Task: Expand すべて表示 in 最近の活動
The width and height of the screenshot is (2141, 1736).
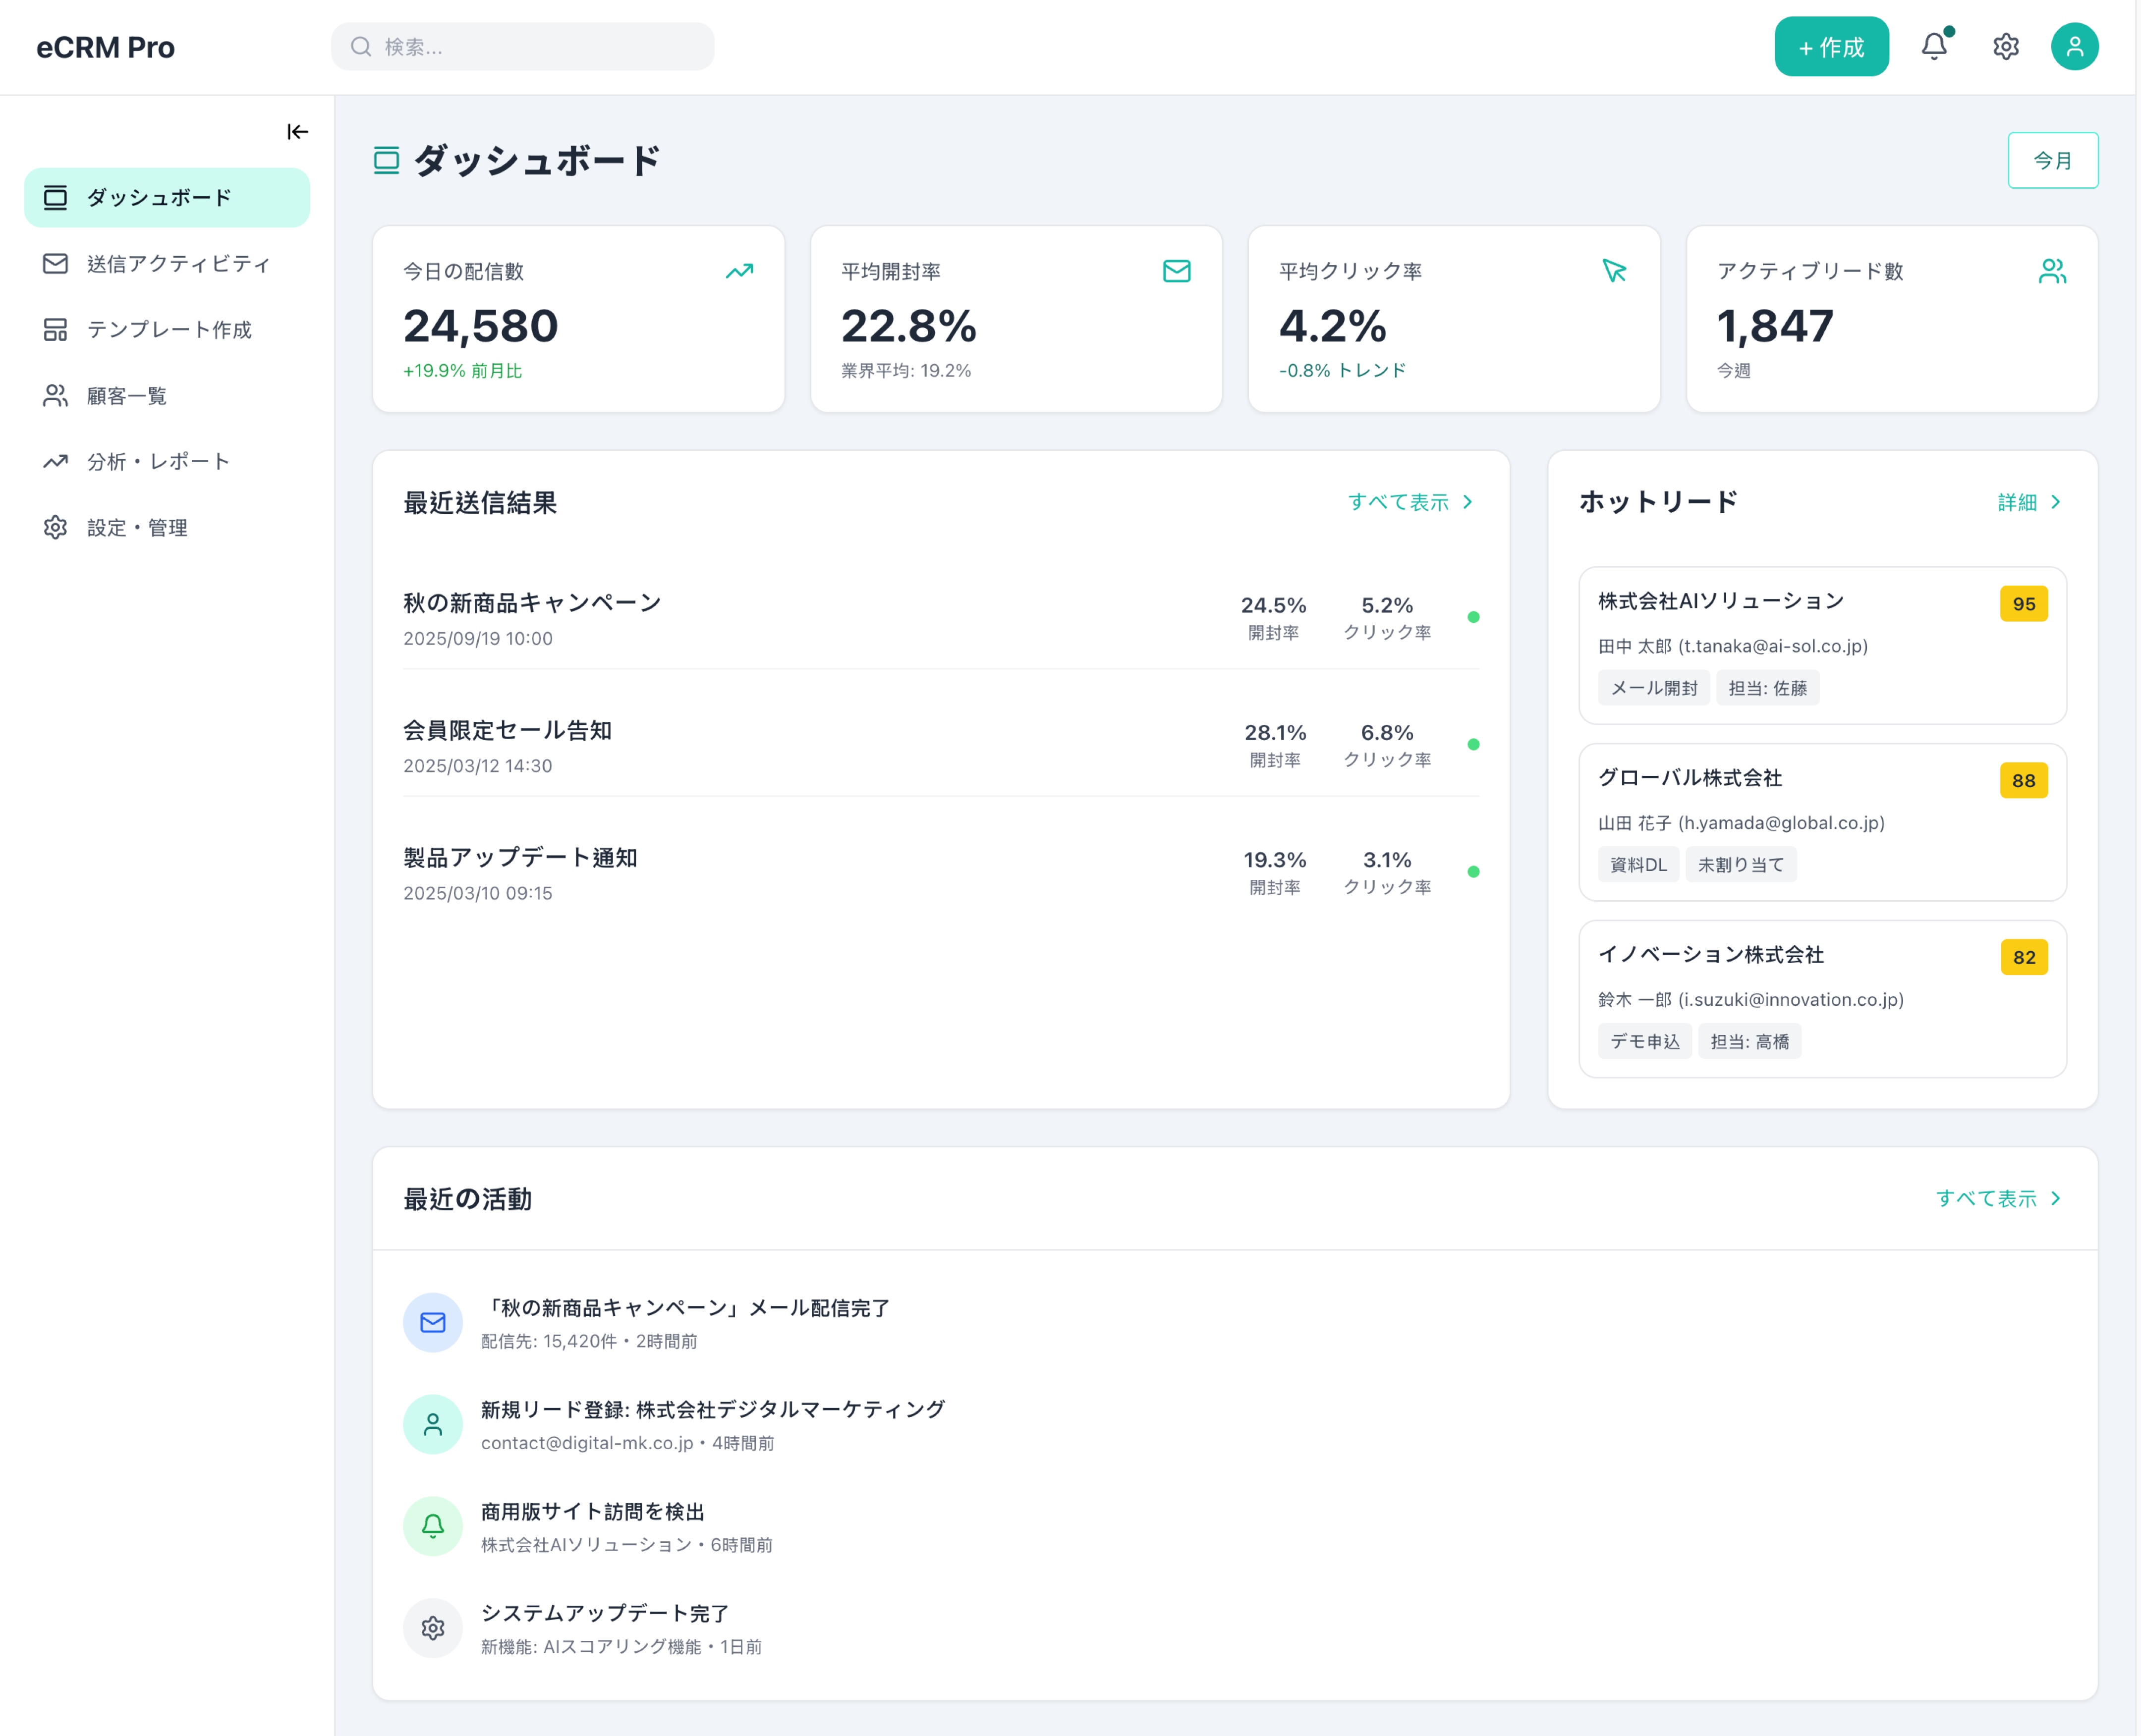Action: pos(1997,1198)
